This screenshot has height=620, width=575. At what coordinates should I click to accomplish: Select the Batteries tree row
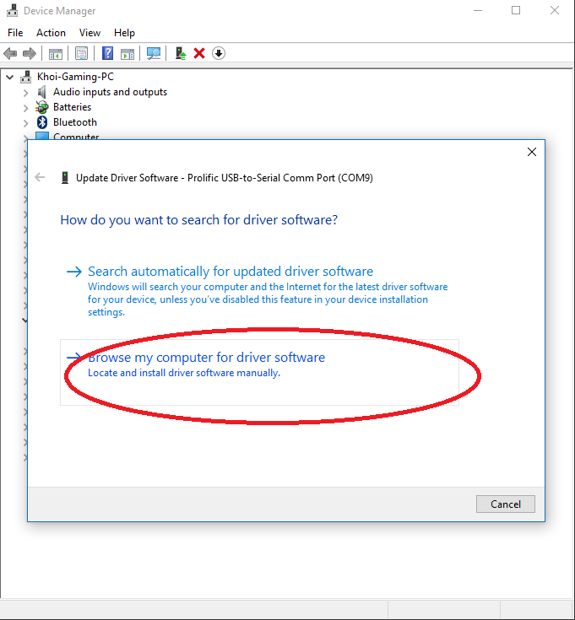coord(72,107)
